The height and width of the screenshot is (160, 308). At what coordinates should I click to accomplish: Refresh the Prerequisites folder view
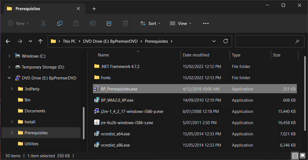225,41
